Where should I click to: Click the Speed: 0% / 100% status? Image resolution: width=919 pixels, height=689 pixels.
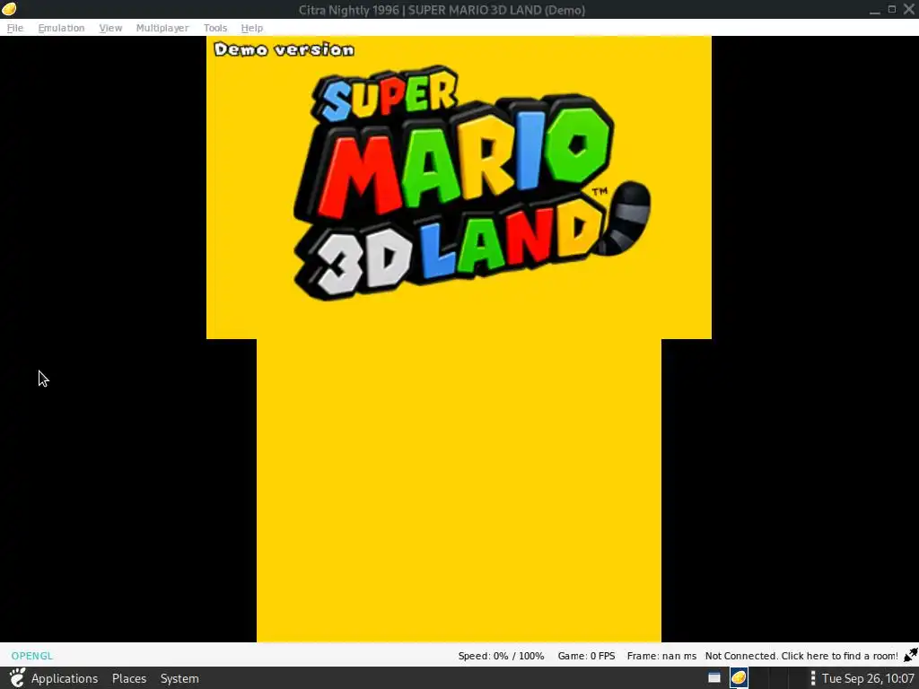501,656
